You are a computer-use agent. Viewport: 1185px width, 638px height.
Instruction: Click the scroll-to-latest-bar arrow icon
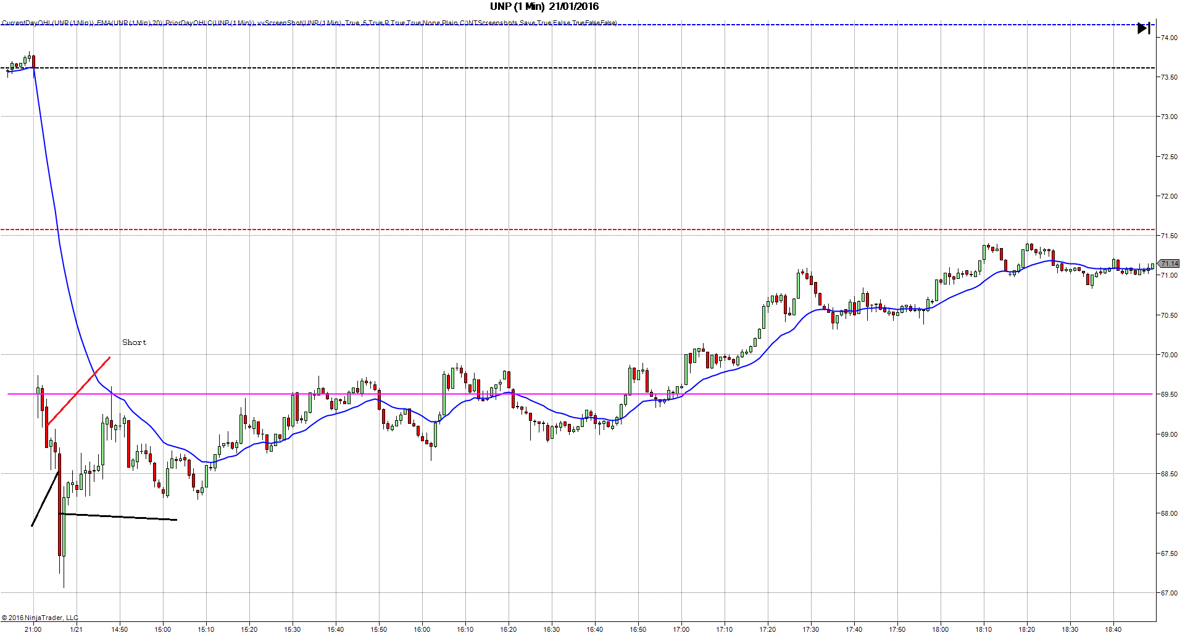(x=1144, y=28)
